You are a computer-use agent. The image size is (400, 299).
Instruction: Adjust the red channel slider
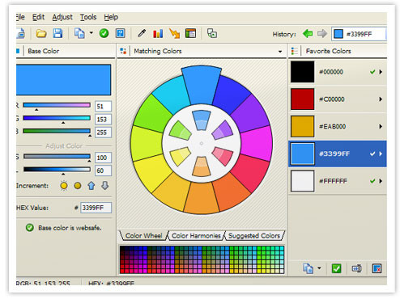coord(57,105)
